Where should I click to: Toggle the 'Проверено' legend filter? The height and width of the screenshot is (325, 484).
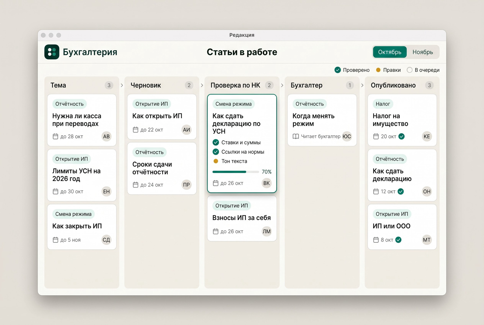[352, 70]
